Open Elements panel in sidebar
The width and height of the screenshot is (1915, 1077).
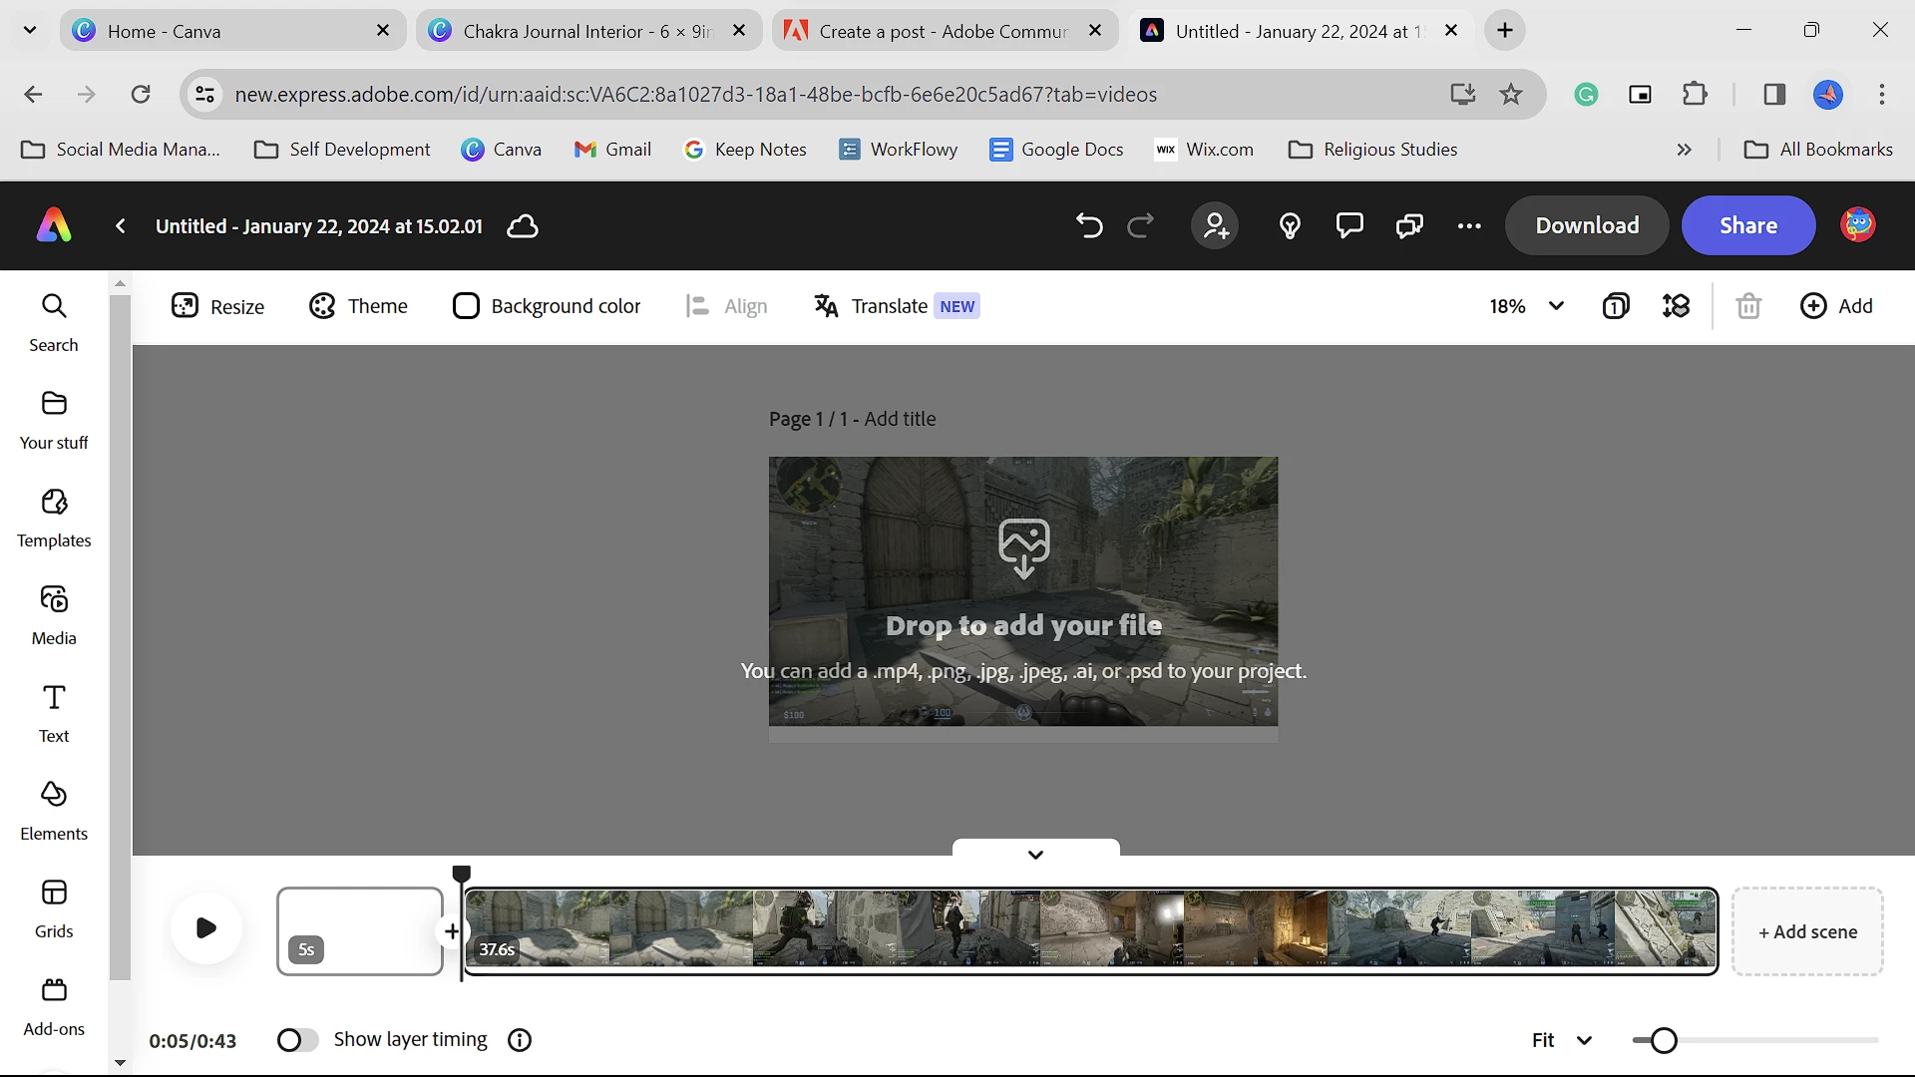click(x=54, y=811)
